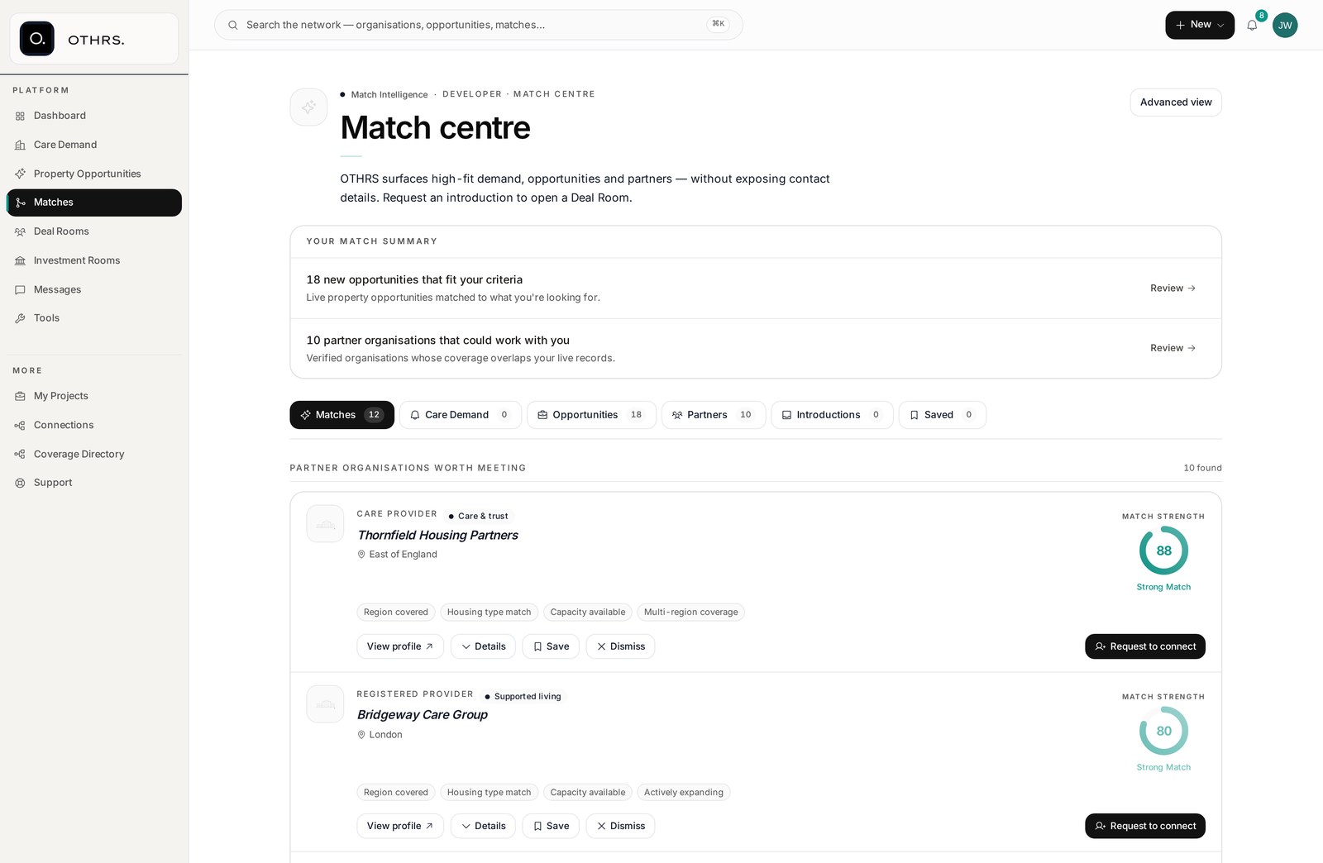Go to Care Demand in sidebar
Viewport: 1323px width, 863px height.
point(94,145)
